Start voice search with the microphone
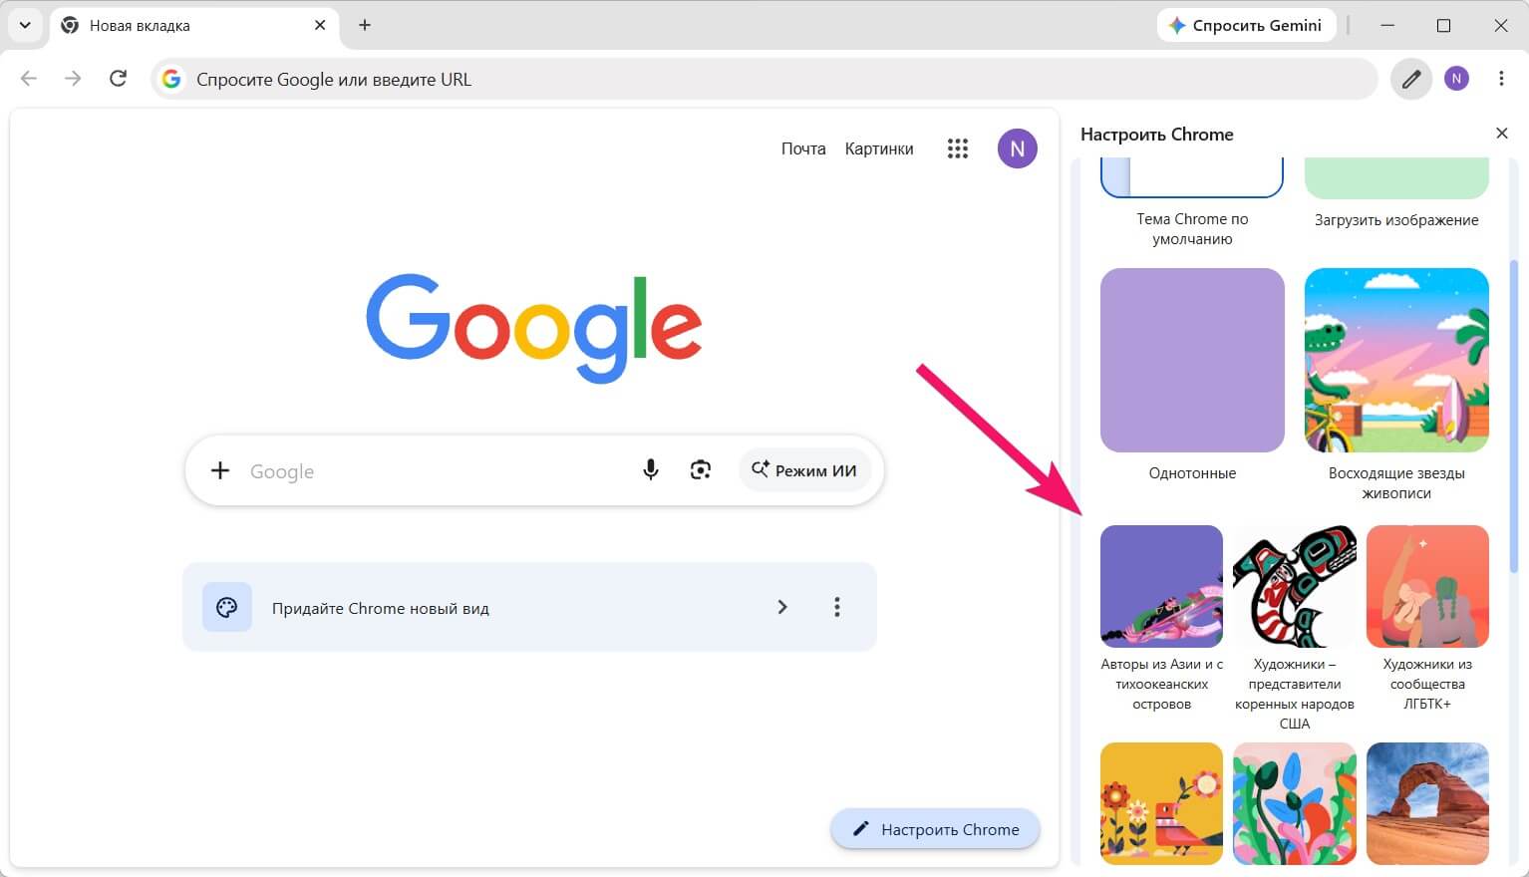 pyautogui.click(x=651, y=470)
